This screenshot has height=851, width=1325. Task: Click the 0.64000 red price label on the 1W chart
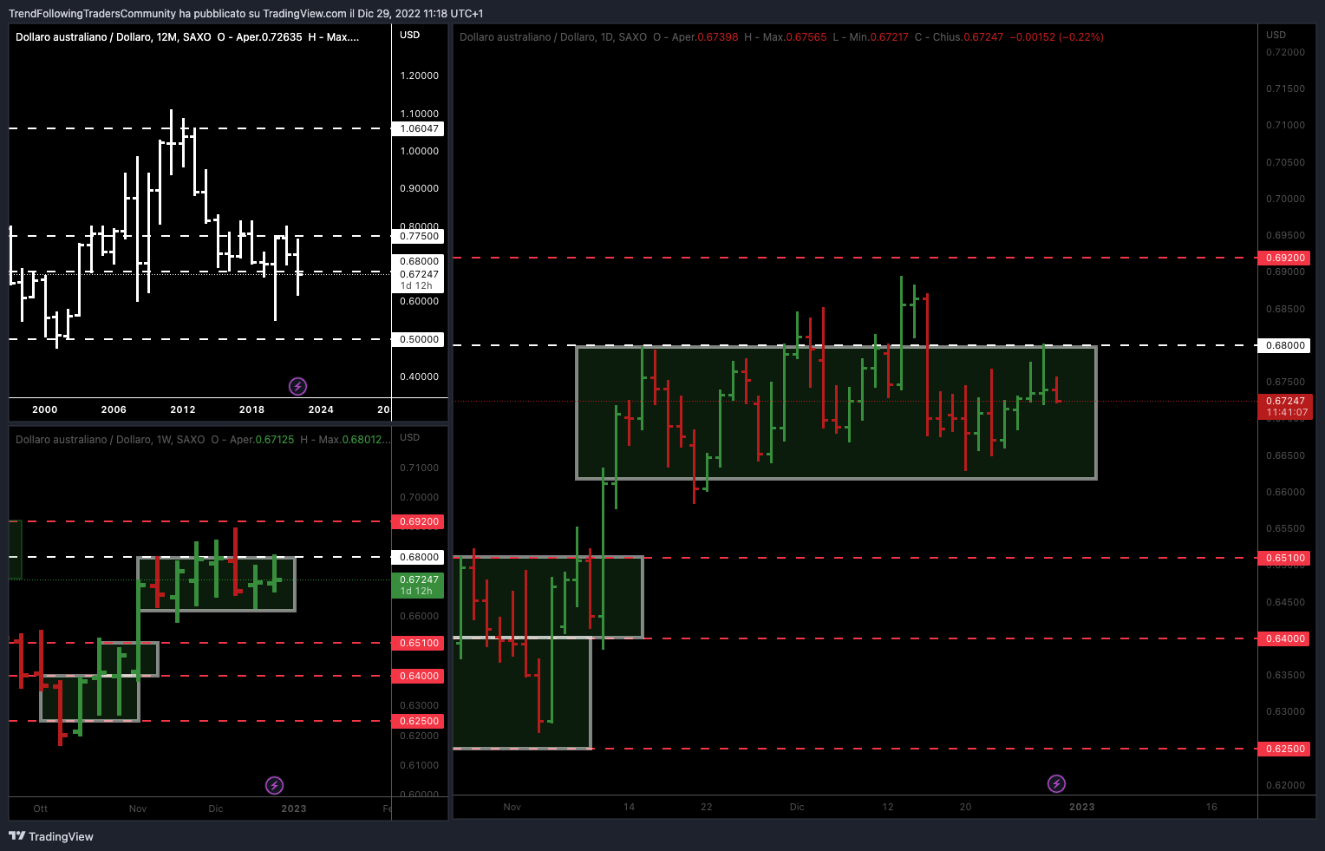(419, 676)
